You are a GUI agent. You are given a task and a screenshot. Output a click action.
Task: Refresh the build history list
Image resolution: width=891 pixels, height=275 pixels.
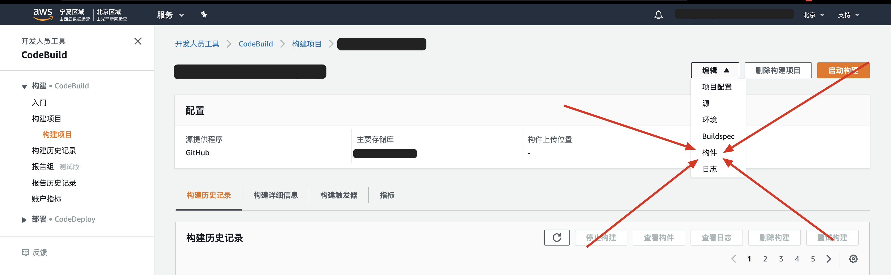pyautogui.click(x=557, y=238)
